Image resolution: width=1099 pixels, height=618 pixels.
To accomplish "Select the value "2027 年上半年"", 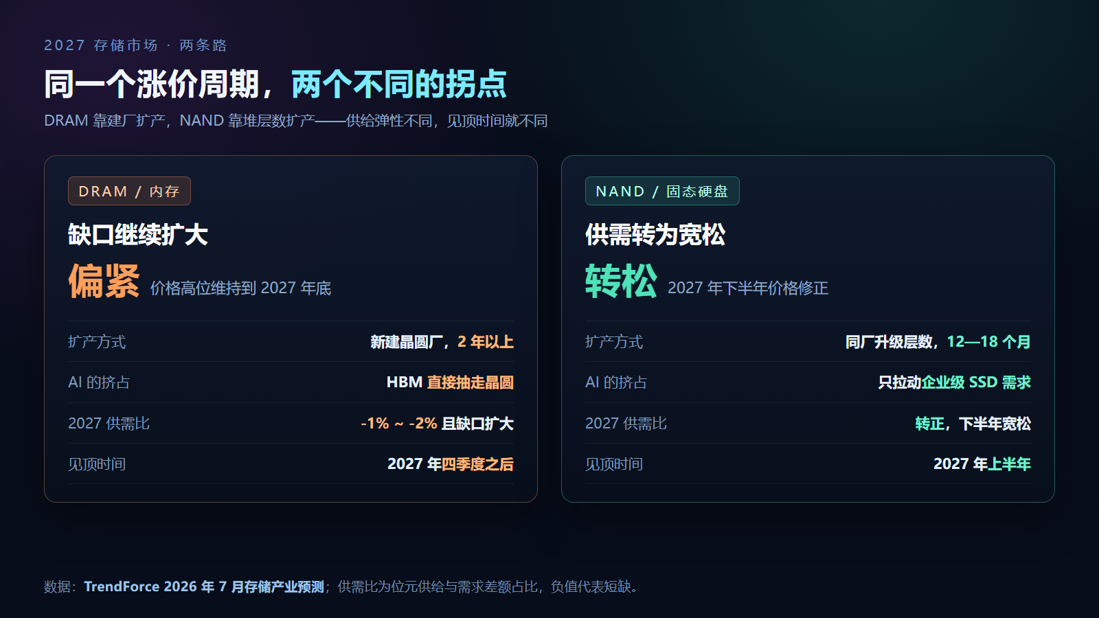I will pyautogui.click(x=982, y=464).
